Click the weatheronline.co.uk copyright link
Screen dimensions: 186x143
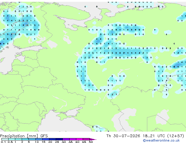[x=161, y=140]
